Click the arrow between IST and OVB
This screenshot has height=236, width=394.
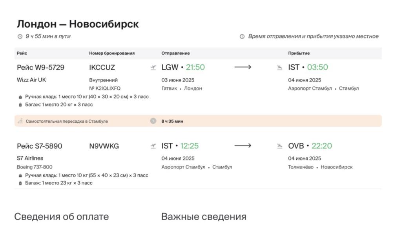(x=243, y=146)
